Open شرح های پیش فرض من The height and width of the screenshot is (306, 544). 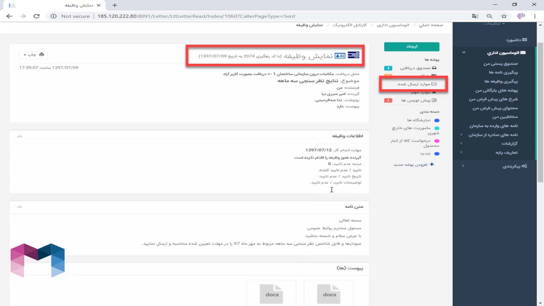coord(493,99)
